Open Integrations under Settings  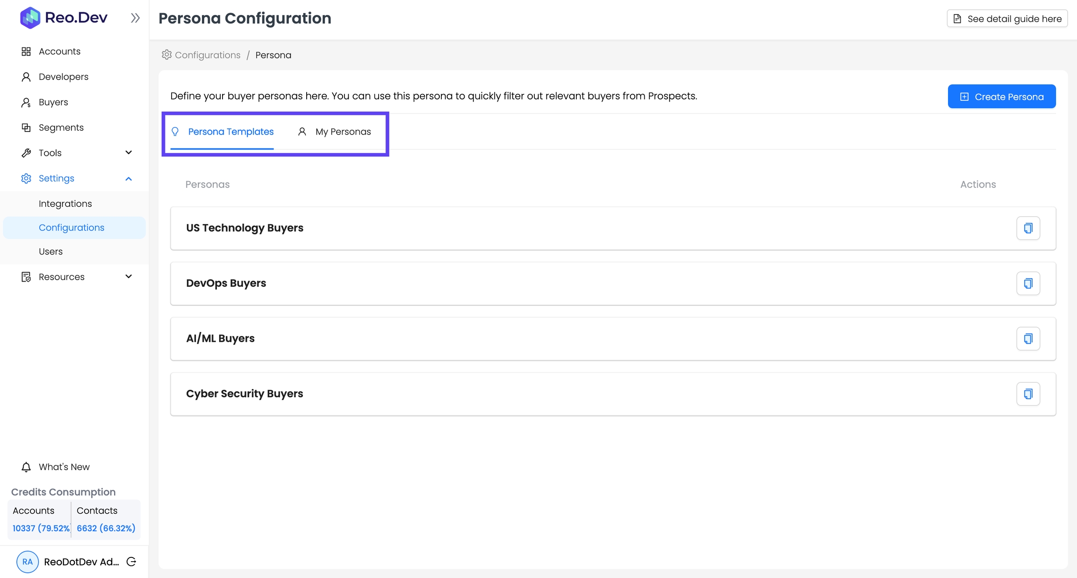65,204
